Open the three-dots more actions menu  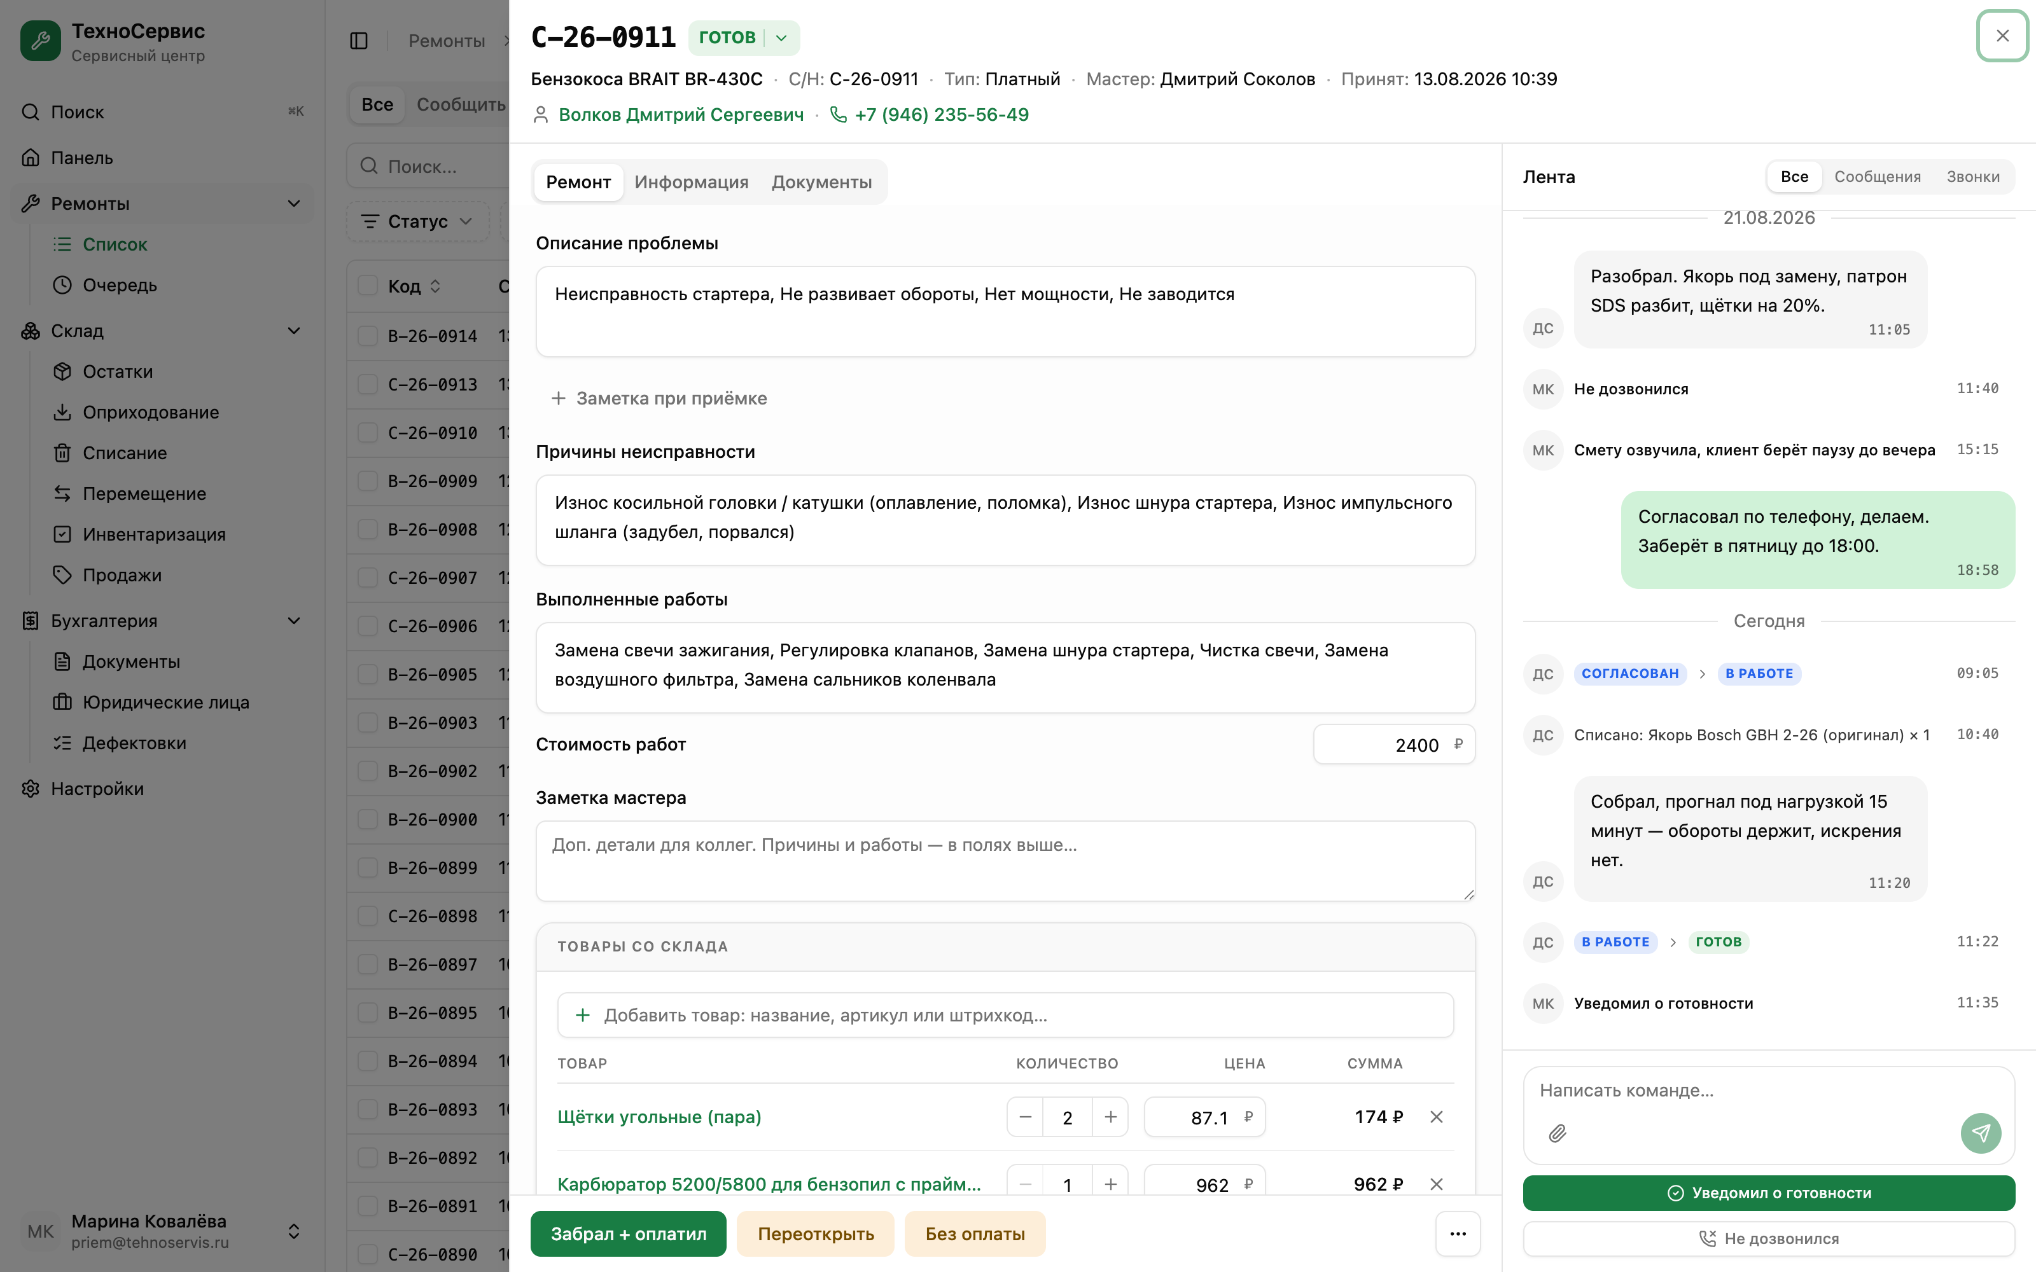pos(1458,1233)
